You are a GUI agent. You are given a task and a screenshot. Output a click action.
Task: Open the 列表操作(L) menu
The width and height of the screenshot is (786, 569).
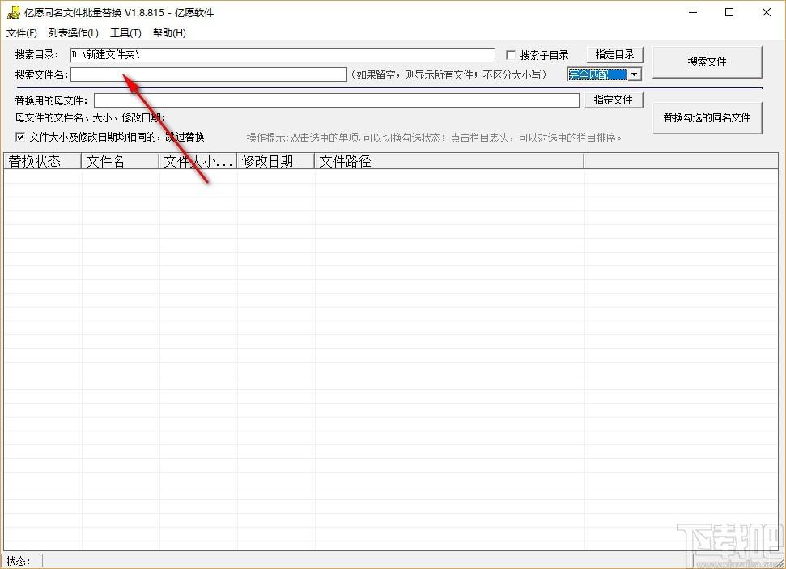pos(73,33)
